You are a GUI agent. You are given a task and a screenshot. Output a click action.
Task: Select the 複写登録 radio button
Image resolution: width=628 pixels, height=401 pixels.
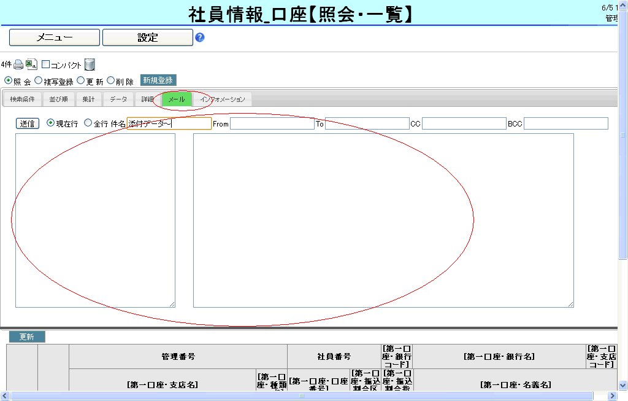[x=39, y=80]
